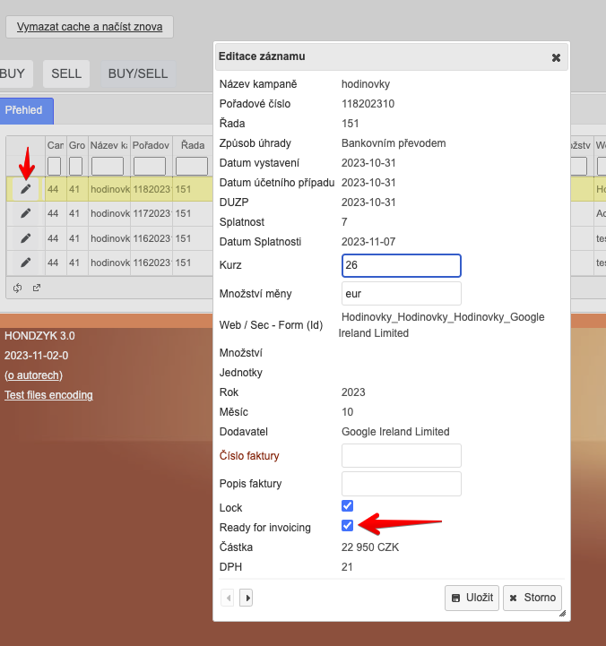Image resolution: width=606 pixels, height=646 pixels.
Task: Go to previous record with left arrow
Action: 228,598
